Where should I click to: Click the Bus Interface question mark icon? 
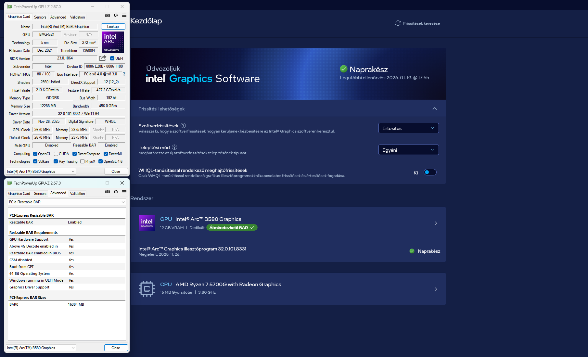point(124,74)
